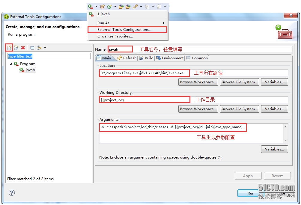The height and width of the screenshot is (205, 301).
Task: Click 'Filter matched 2 of 2 items' text
Action: click(x=30, y=179)
